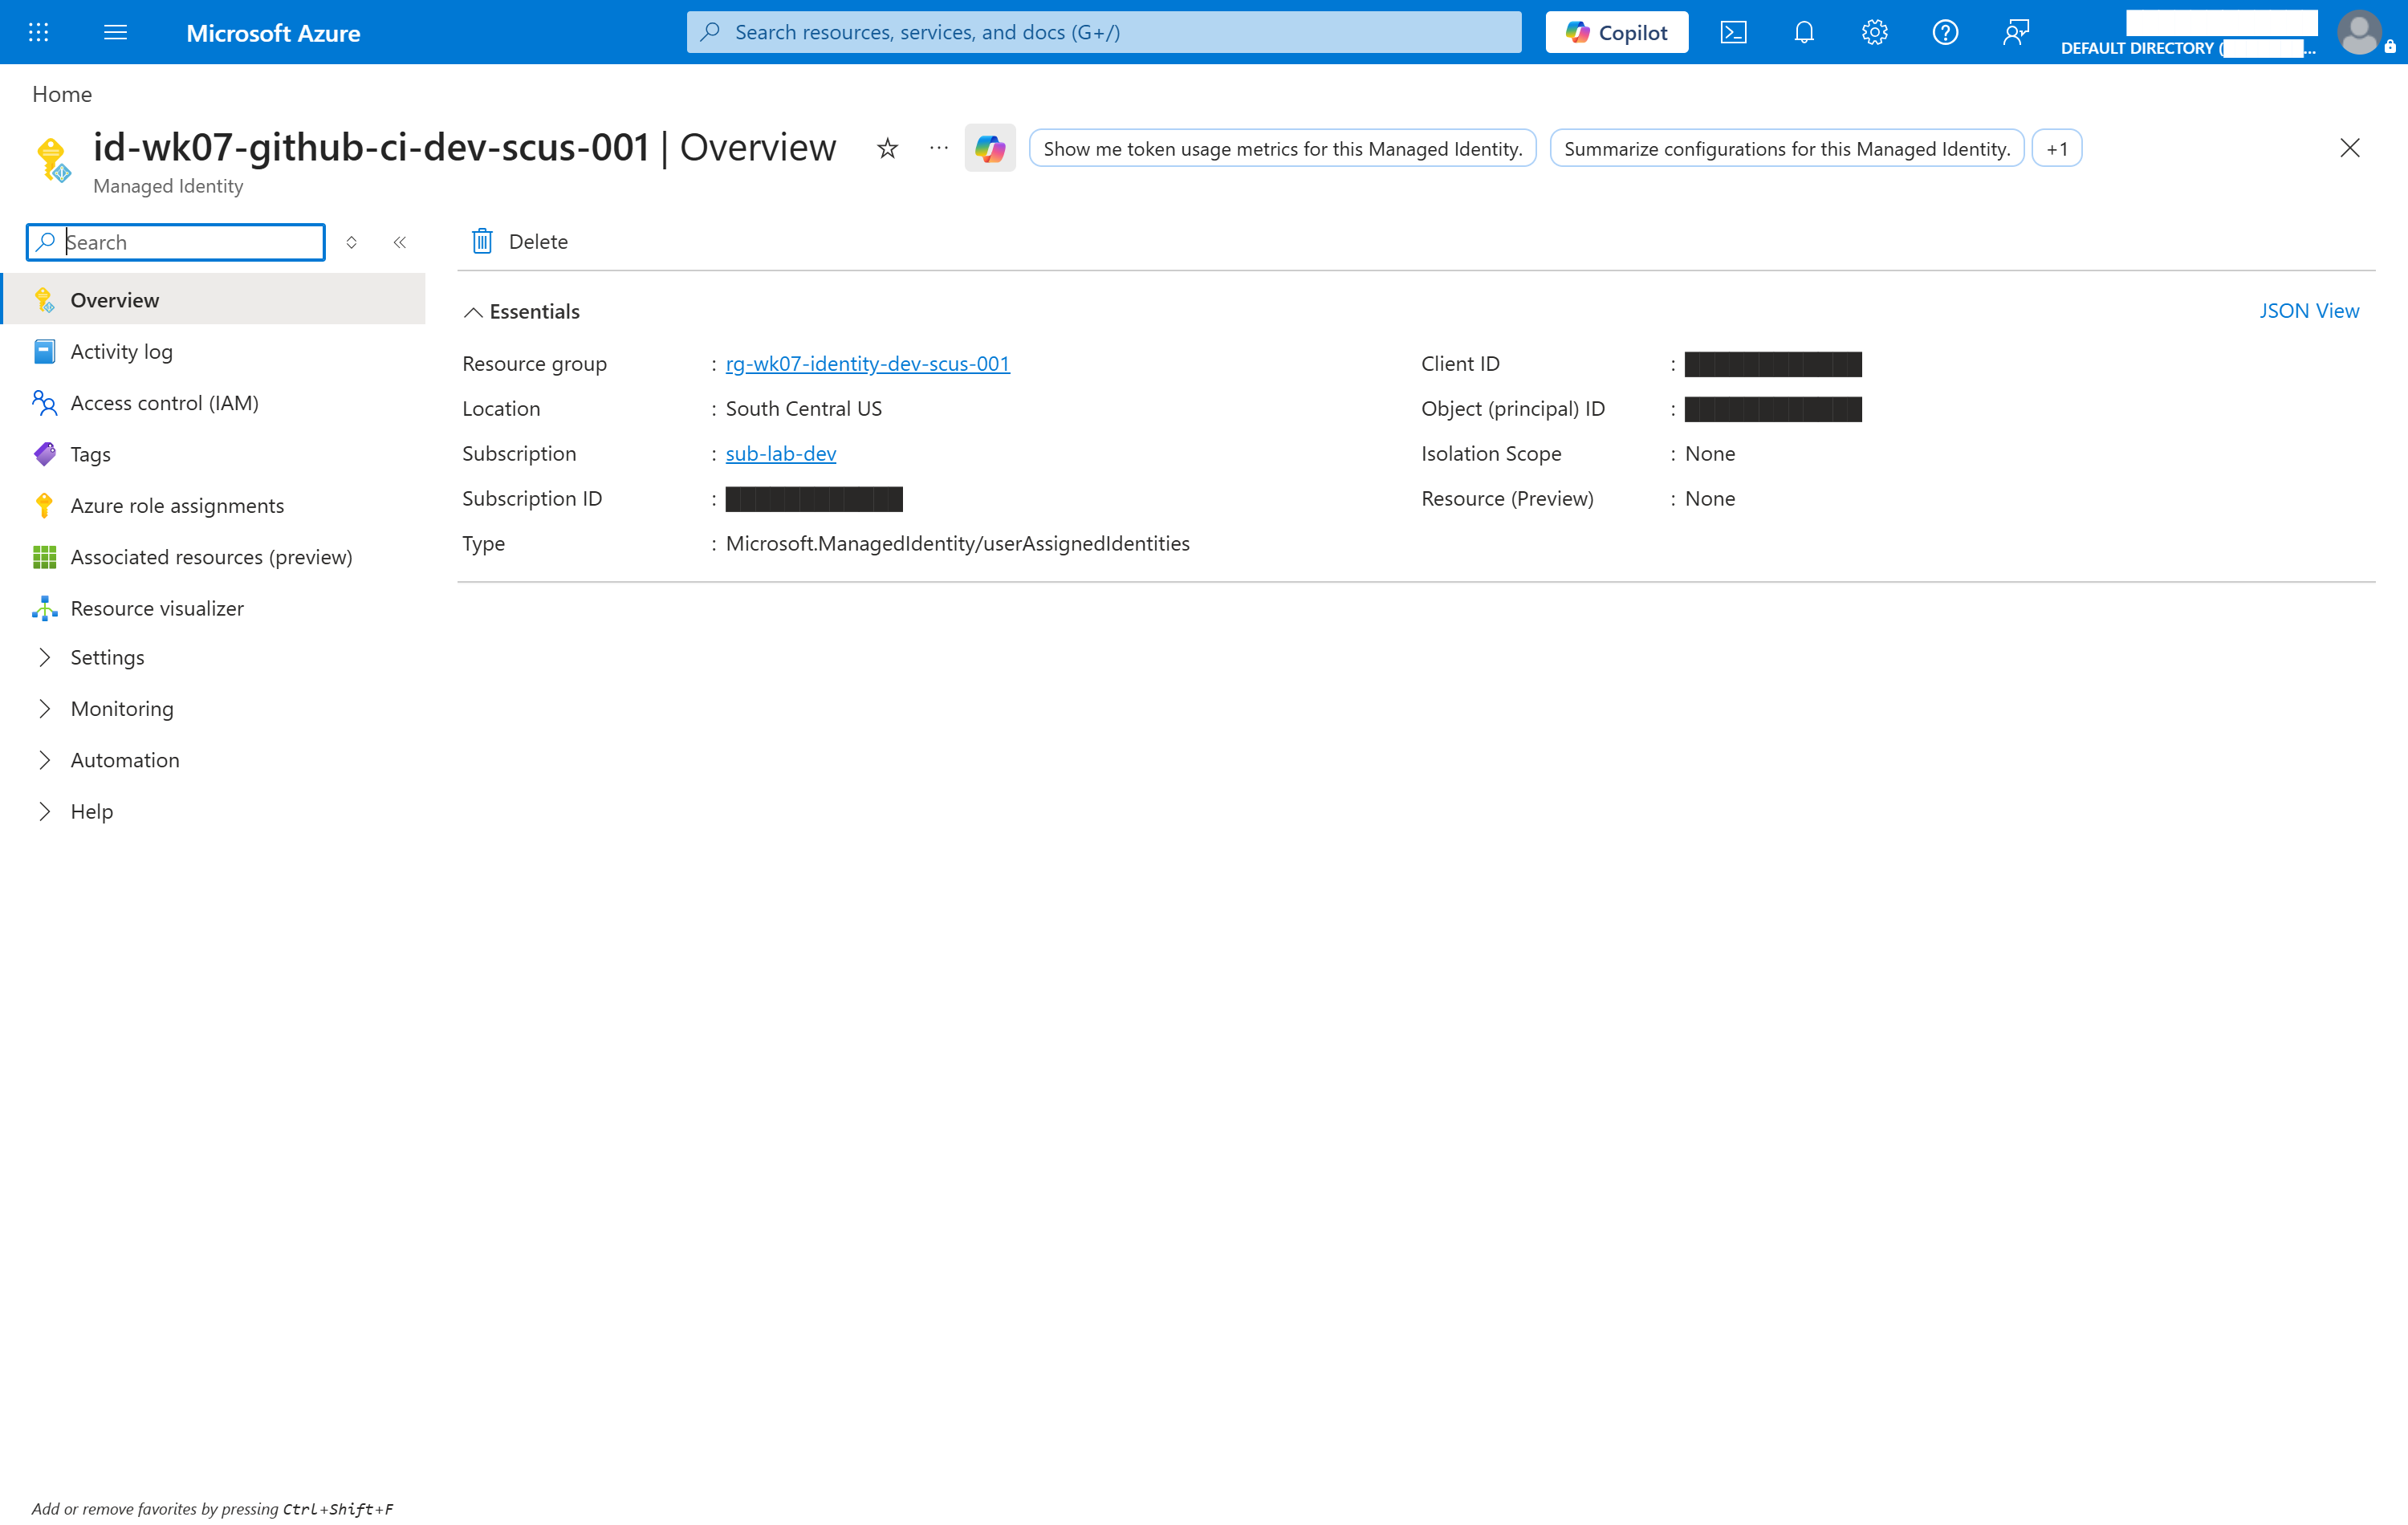The image size is (2408, 1525).
Task: Click the Managed Identity key icon by the title
Action: 52,160
